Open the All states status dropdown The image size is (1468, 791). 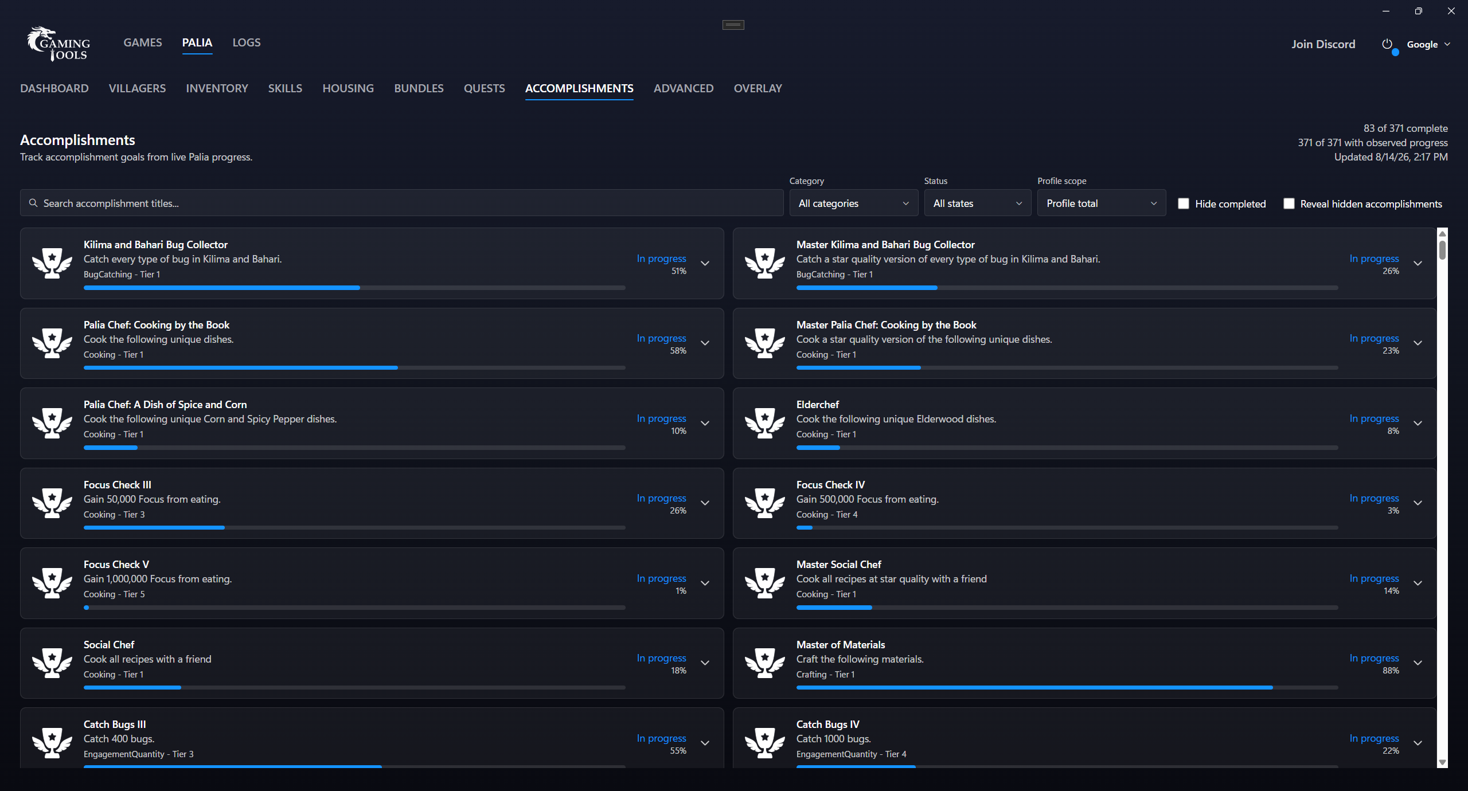click(978, 203)
